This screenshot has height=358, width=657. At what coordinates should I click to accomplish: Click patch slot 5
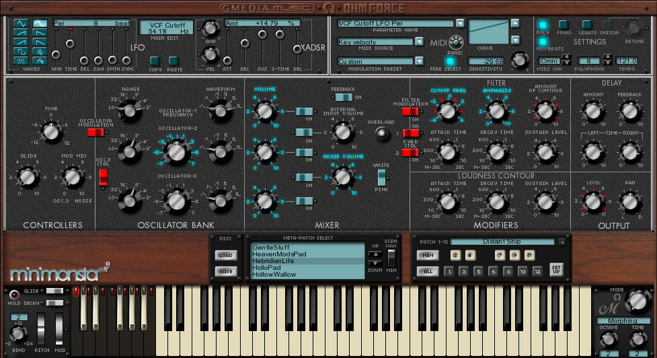point(478,271)
